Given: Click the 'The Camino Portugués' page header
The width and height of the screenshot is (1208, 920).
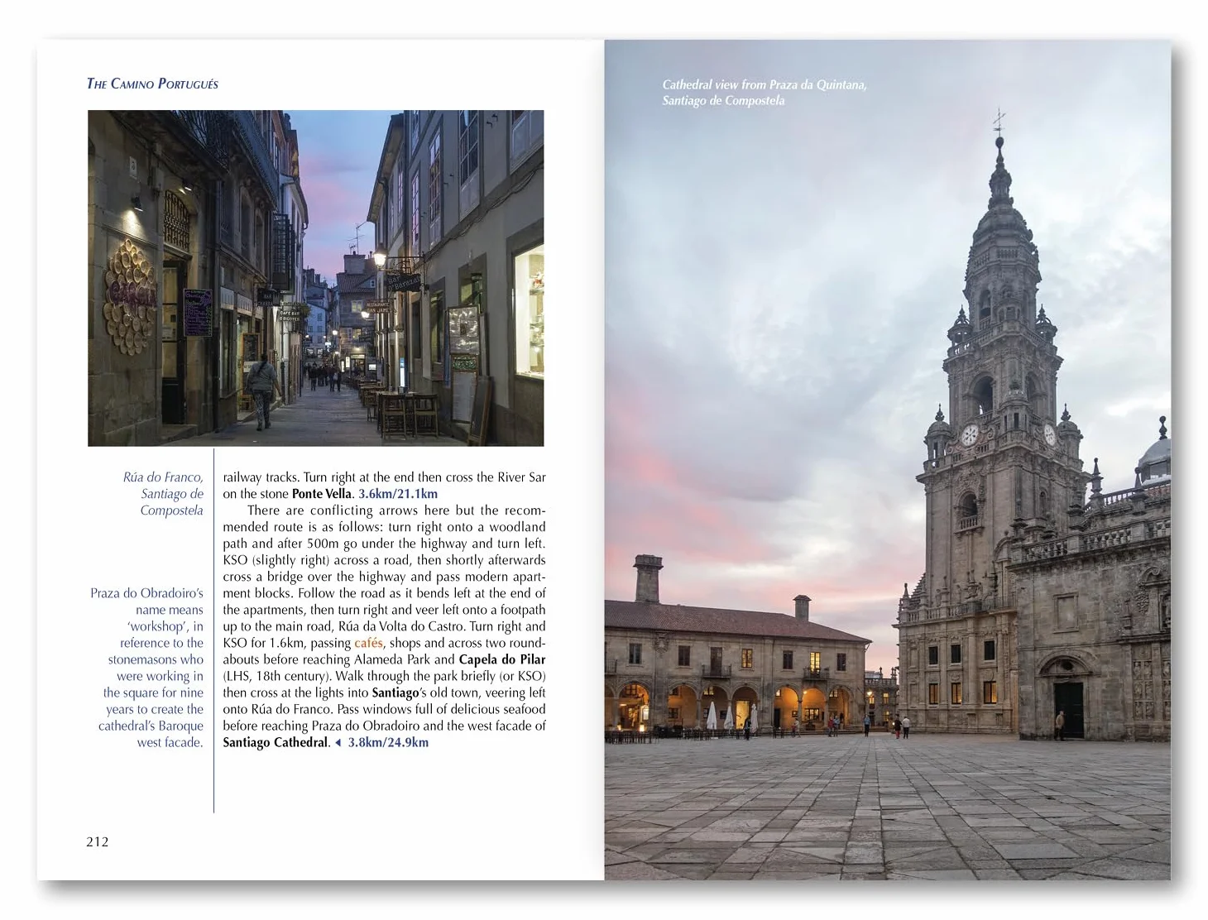Looking at the screenshot, I should (x=152, y=84).
